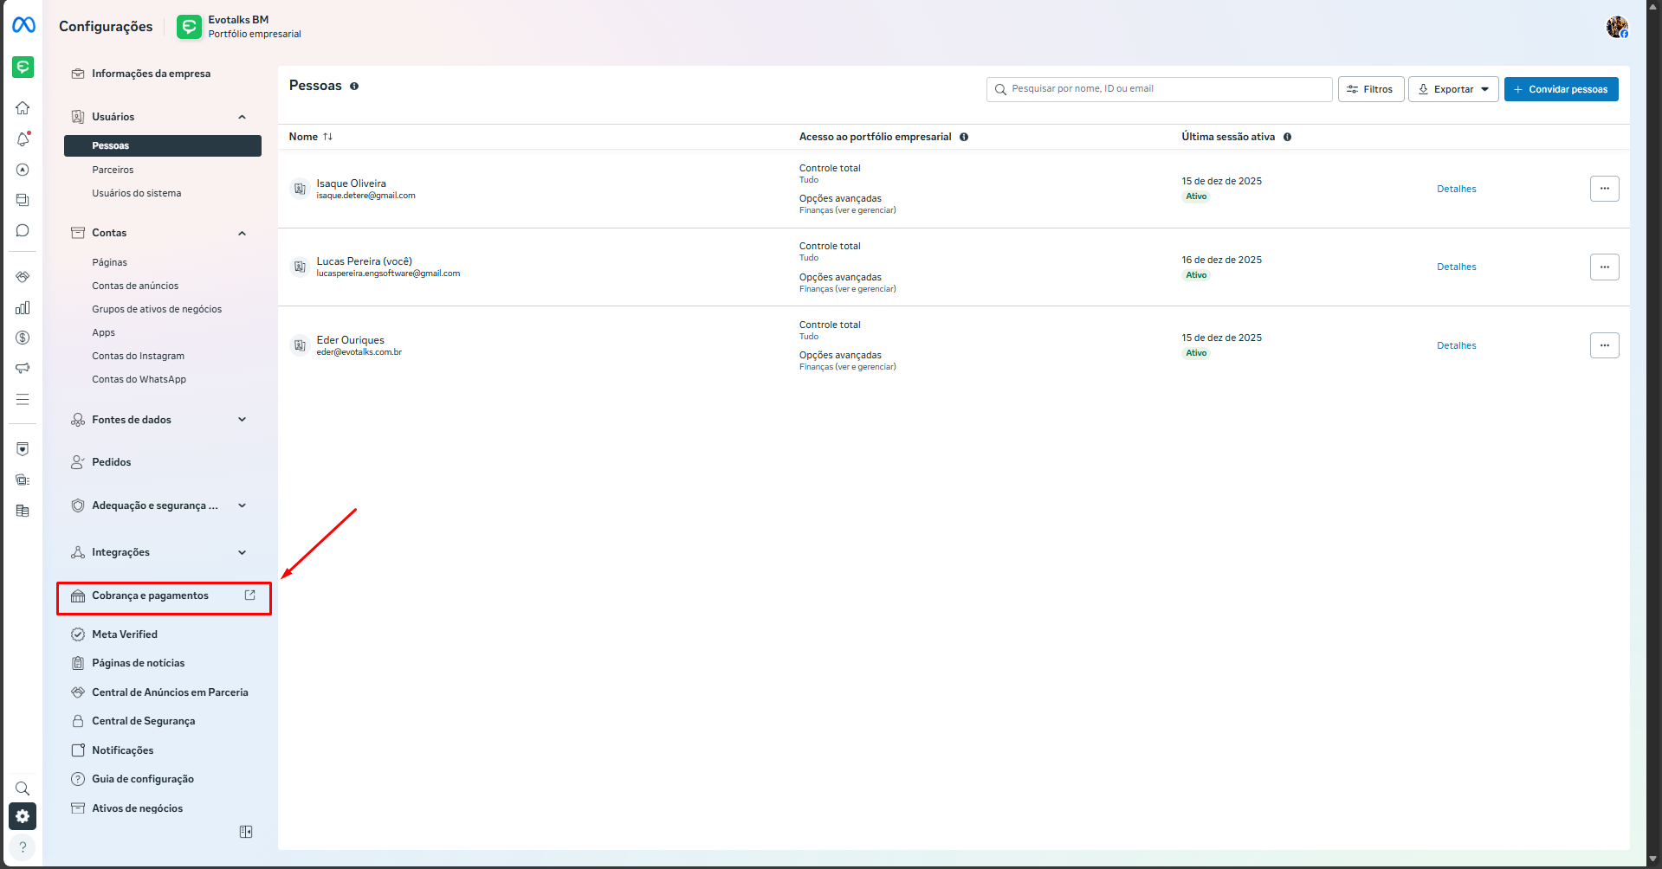Screen dimensions: 1662x869
Task: Open notifications bell icon
Action: click(23, 139)
